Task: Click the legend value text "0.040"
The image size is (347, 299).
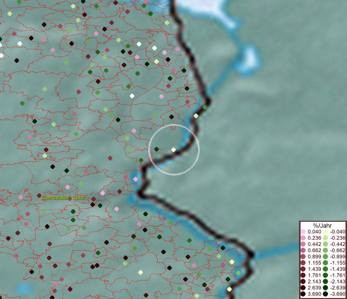Action: 314,232
